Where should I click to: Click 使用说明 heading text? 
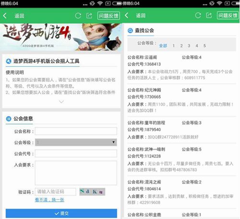tap(15, 73)
